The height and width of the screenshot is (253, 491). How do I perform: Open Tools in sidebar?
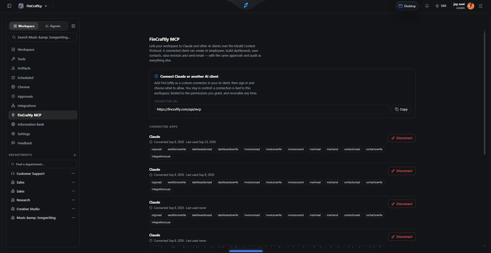(x=43, y=59)
